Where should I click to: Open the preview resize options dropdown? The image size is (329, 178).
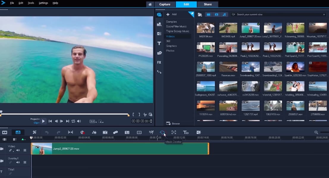(101, 121)
